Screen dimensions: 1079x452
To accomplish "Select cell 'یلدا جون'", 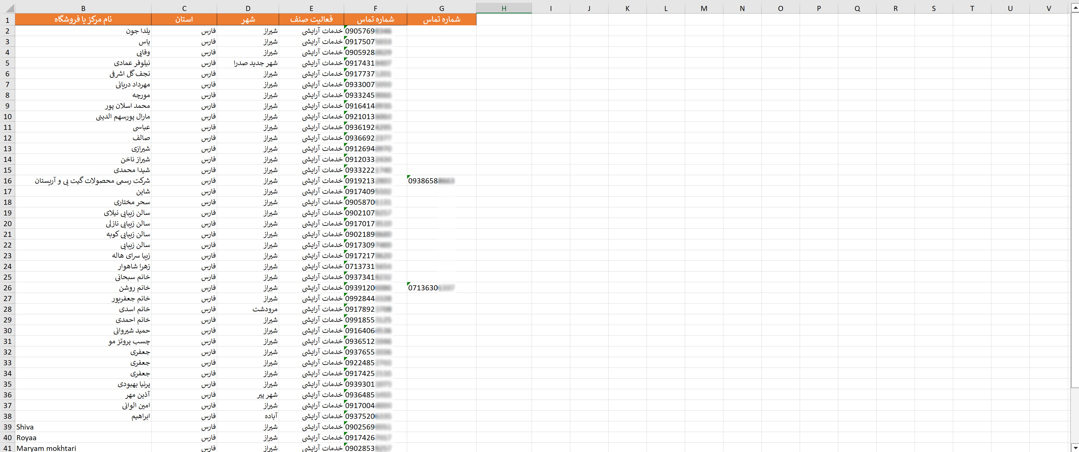I will click(x=83, y=31).
